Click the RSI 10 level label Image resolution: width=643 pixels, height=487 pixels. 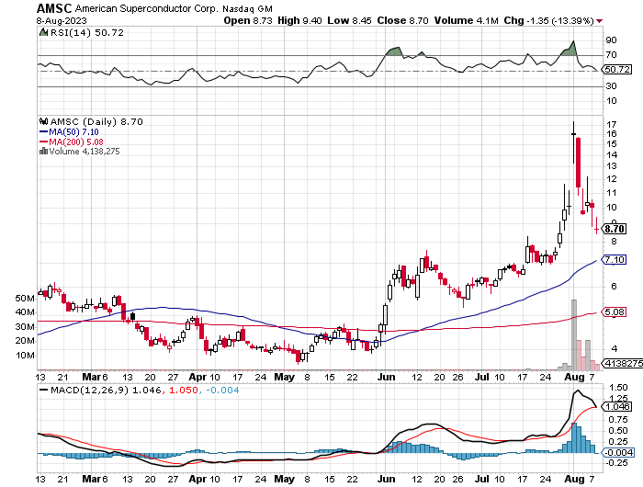point(611,101)
